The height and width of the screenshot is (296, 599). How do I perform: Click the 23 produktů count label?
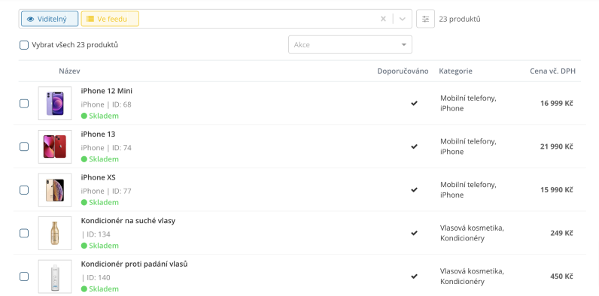pyautogui.click(x=460, y=19)
